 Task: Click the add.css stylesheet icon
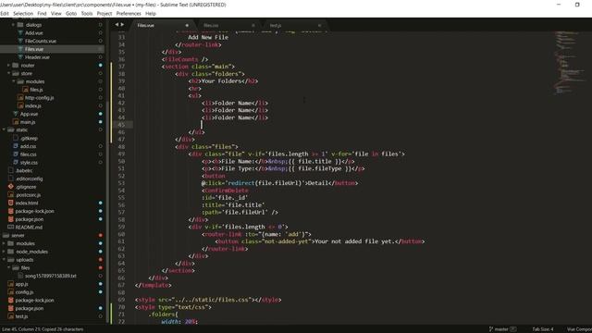coord(16,146)
